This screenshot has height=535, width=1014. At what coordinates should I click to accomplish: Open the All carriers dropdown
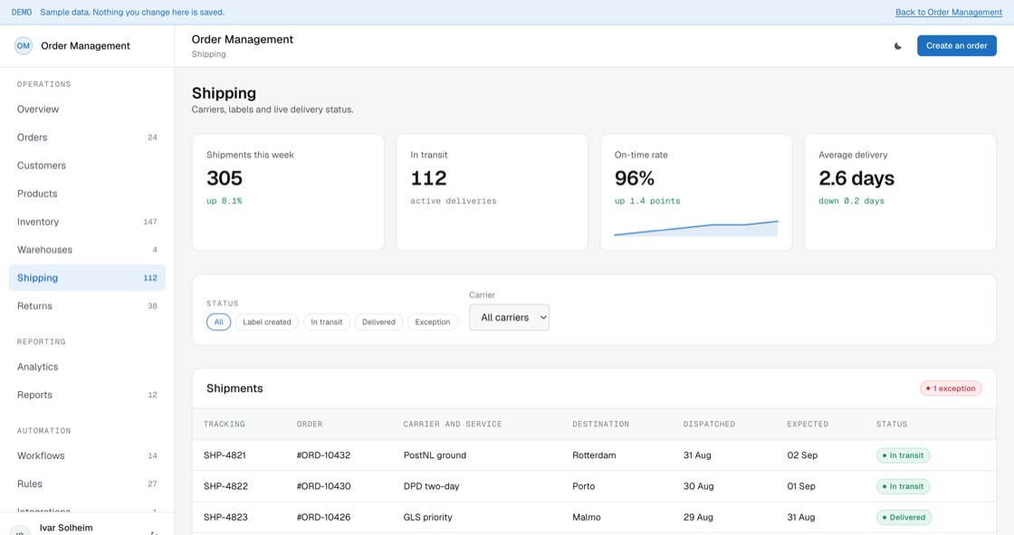(510, 318)
